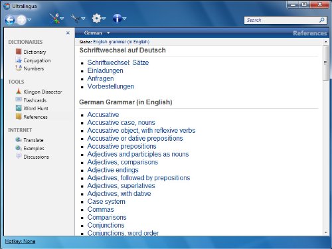This screenshot has height=249, width=332.
Task: Open Flashcards tool
Action: [x=35, y=100]
